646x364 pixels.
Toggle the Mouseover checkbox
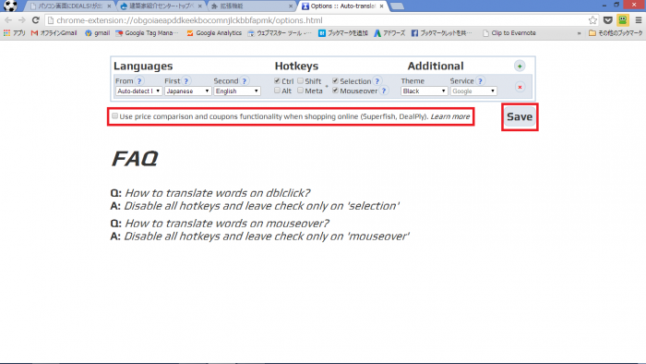tap(335, 91)
